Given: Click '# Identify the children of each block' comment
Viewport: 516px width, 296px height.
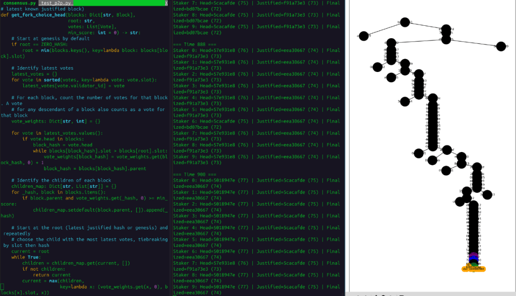Looking at the screenshot, I should click(x=61, y=180).
